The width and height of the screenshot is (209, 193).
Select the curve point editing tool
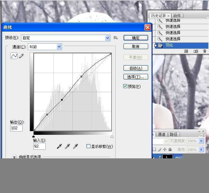[14, 56]
